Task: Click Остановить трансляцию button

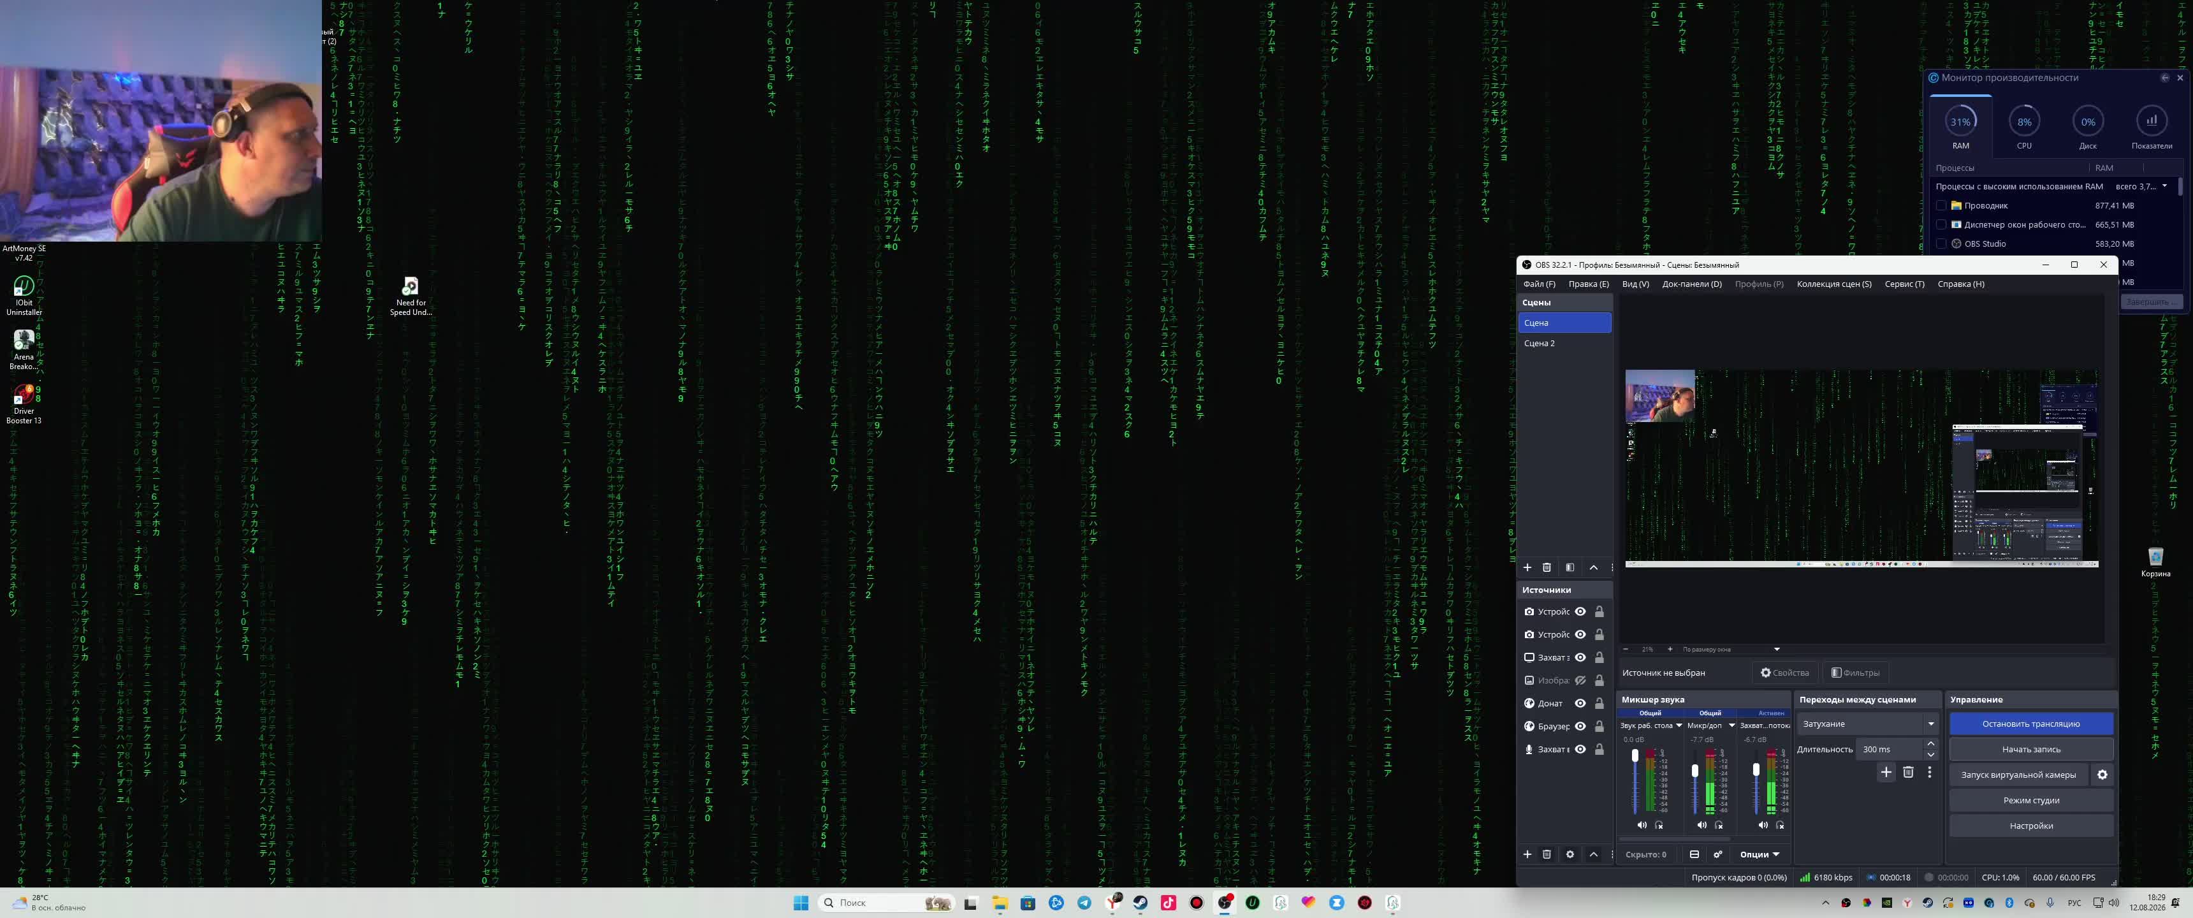Action: click(x=2030, y=724)
